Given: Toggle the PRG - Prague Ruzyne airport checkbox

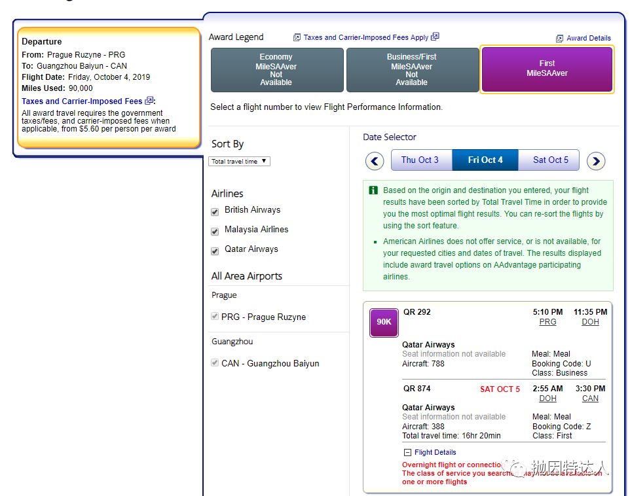Looking at the screenshot, I should pos(215,316).
